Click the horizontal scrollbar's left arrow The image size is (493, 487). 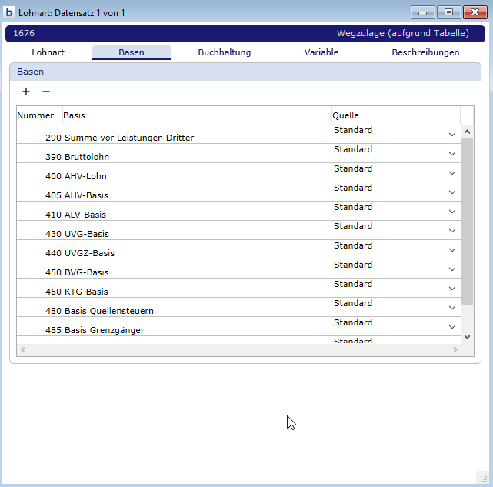pos(22,349)
